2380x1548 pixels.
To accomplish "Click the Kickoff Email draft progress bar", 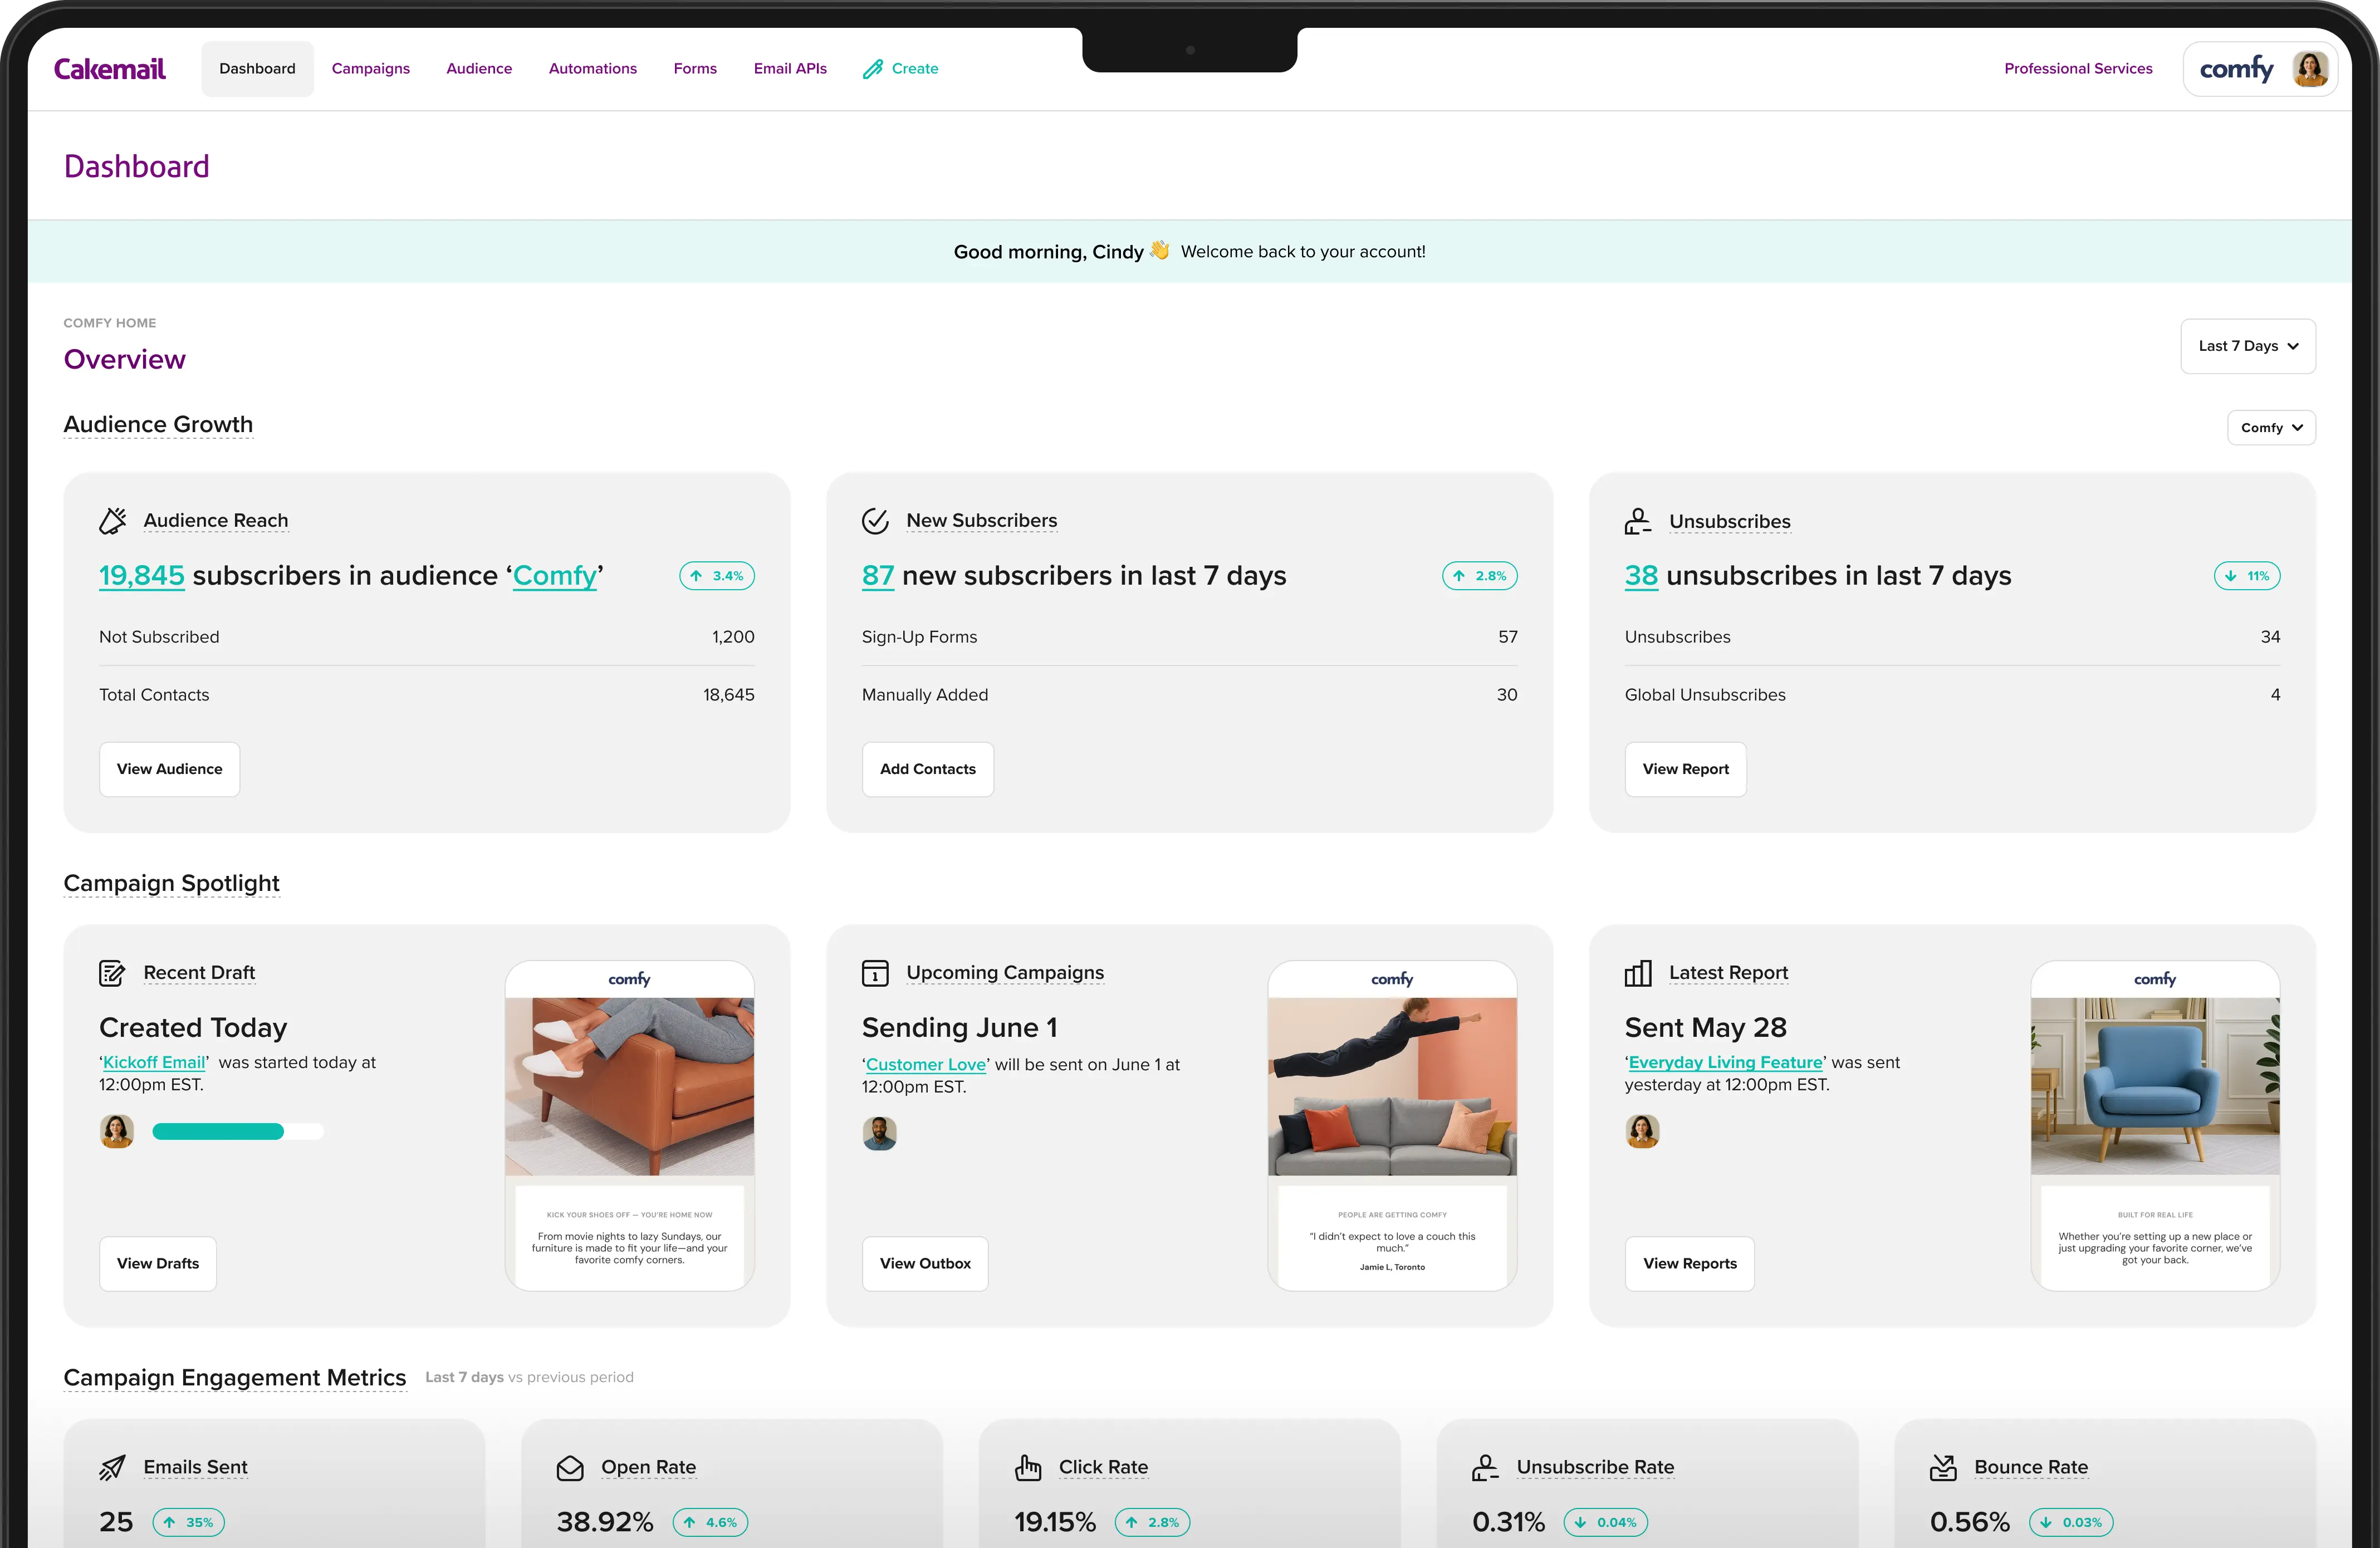I will (x=237, y=1132).
